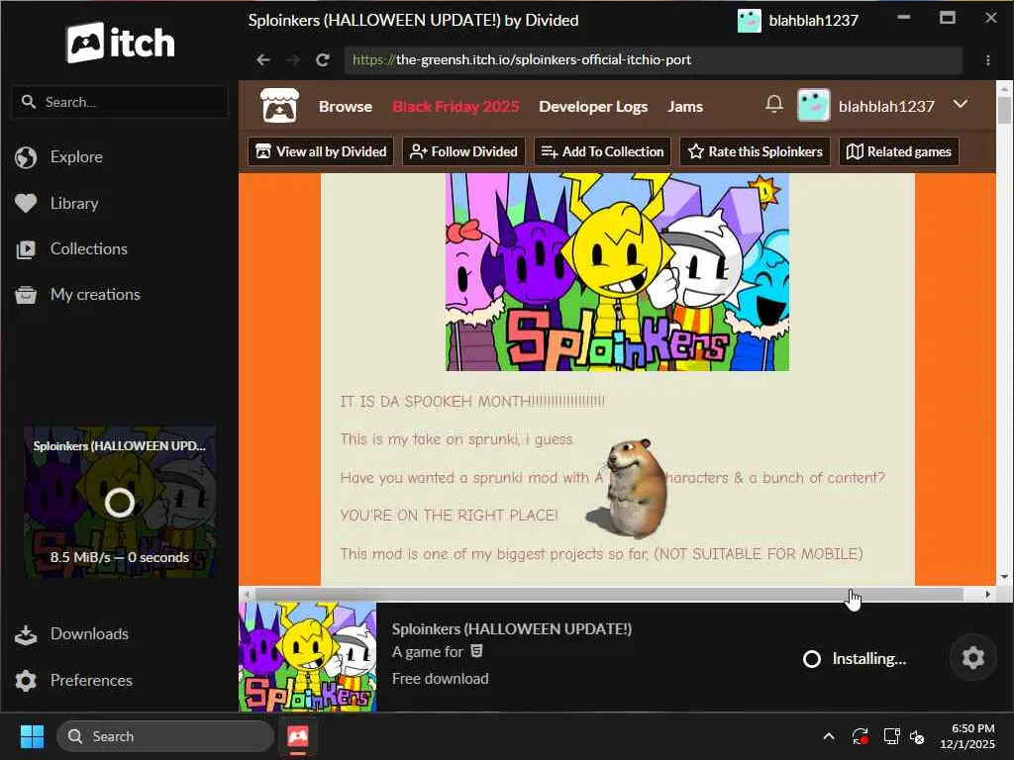Show hidden system tray icons
Viewport: 1014px width, 760px height.
829,736
